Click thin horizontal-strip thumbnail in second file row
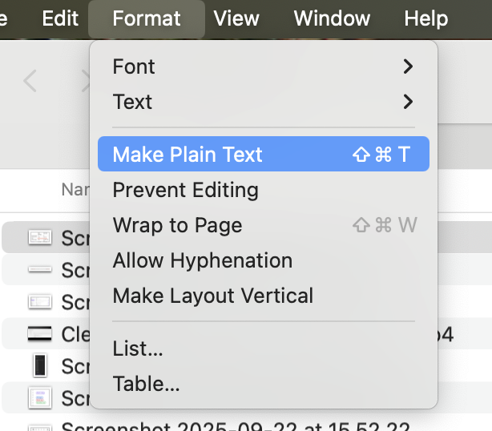 (39, 270)
